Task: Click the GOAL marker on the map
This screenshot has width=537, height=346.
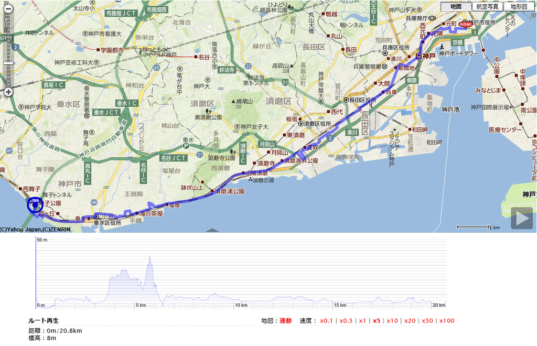Action: [466, 24]
